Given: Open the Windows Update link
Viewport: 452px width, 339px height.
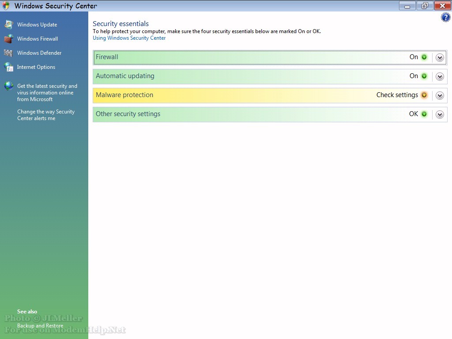Looking at the screenshot, I should (x=37, y=25).
